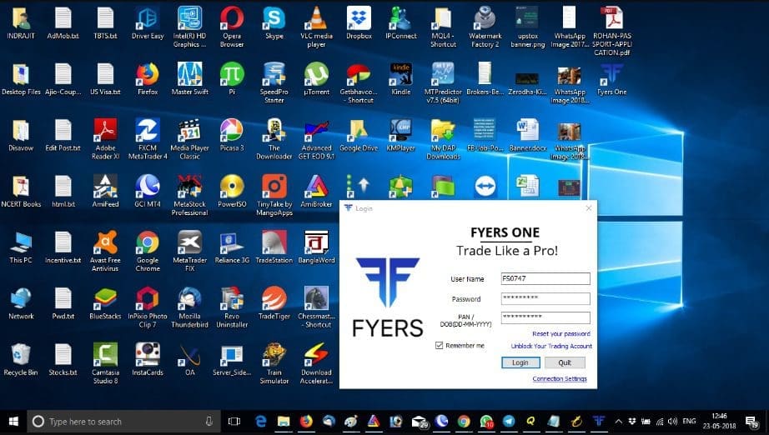Show hidden tray icons chevron
The image size is (769, 435).
(618, 422)
